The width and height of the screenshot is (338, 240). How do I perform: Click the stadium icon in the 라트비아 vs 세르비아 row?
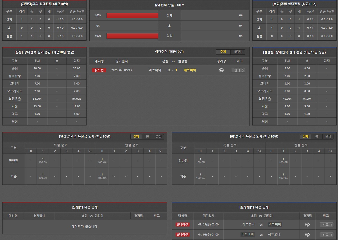click(221, 70)
